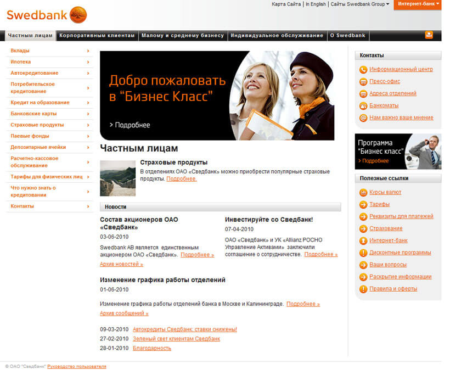This screenshot has height=375, width=450.
Task: Click the @ icon beside Нам важно ваше мнение
Action: coord(363,117)
